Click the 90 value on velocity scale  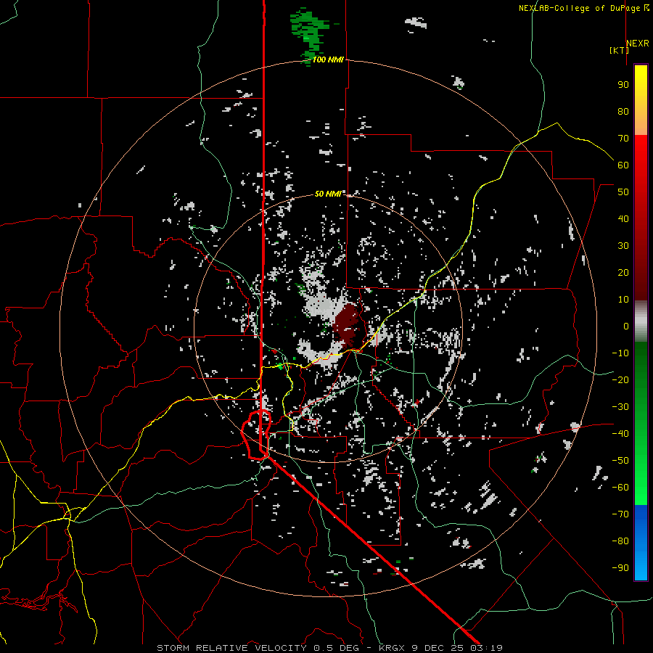pyautogui.click(x=623, y=85)
